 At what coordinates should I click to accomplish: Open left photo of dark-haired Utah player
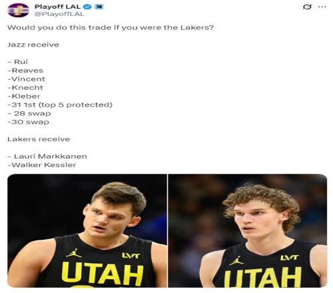(x=87, y=230)
